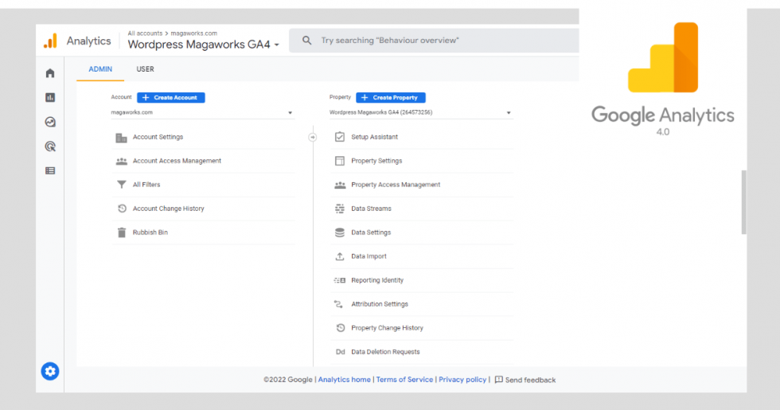The image size is (780, 410).
Task: Focus the Try searching Behaviour overview field
Action: click(434, 41)
